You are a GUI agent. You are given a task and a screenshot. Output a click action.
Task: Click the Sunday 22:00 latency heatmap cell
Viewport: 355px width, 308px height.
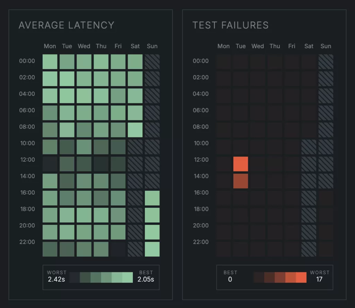pyautogui.click(x=152, y=249)
